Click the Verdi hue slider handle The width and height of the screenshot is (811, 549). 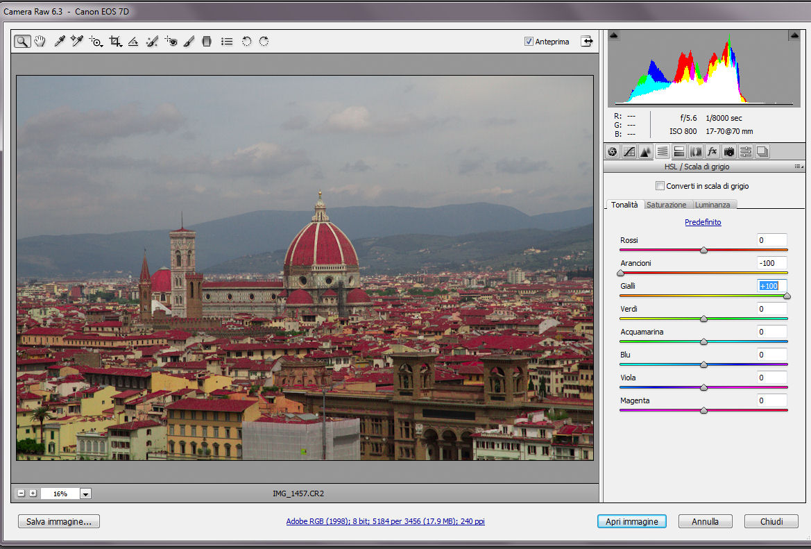tap(703, 319)
